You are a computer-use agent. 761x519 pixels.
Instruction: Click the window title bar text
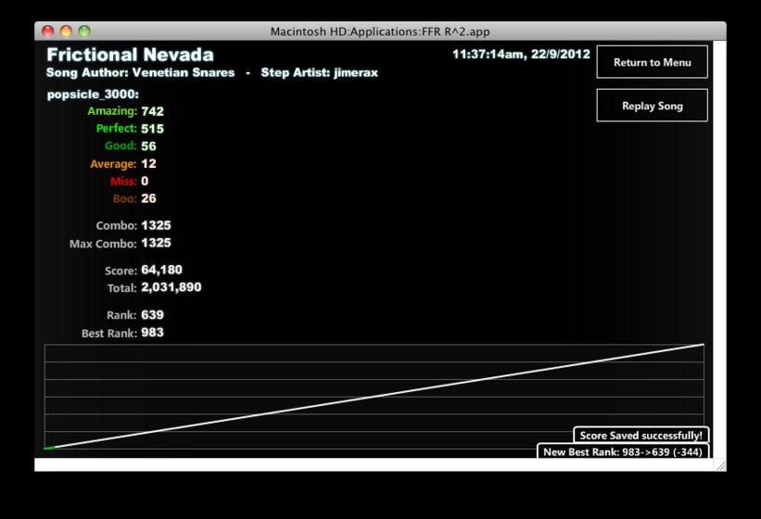(x=380, y=32)
